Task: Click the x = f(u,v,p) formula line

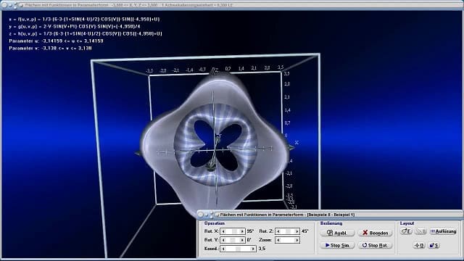Action: pyautogui.click(x=84, y=20)
